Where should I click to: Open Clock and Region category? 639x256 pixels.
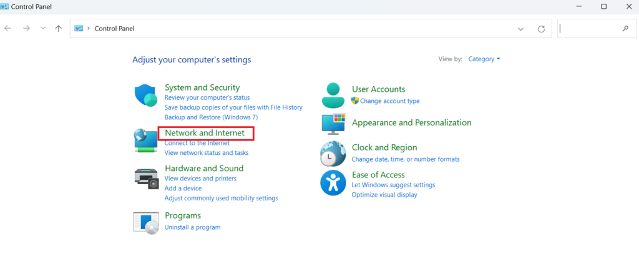pos(384,147)
